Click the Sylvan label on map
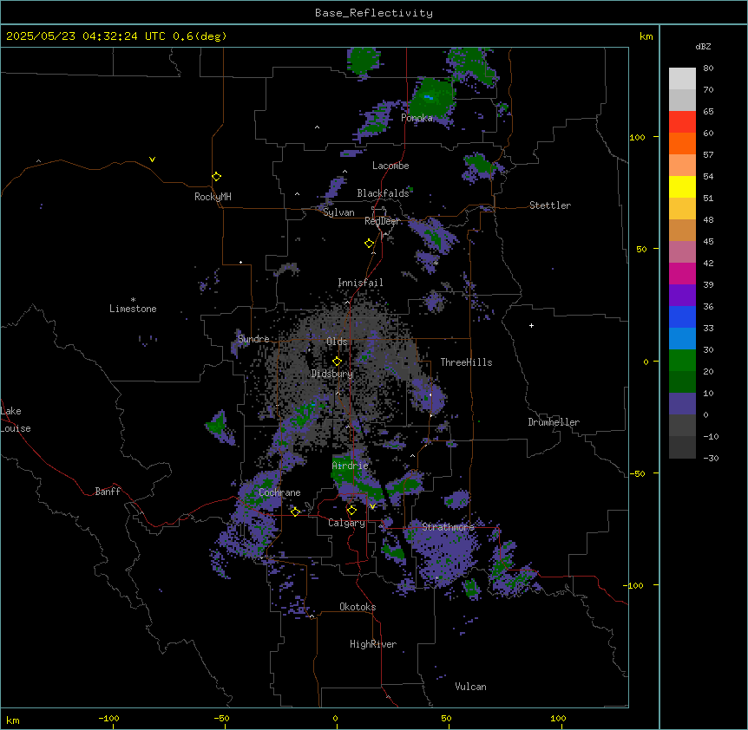 coord(338,212)
